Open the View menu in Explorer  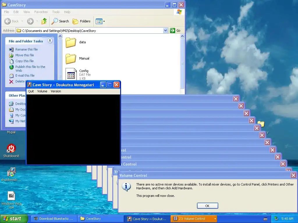(x=26, y=12)
